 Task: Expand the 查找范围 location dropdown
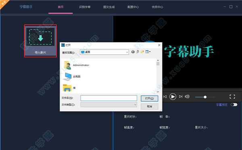click(x=127, y=52)
